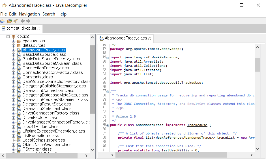Screen dimensions: 266x159
Task: Click code editor horizontal scroll-left arrow
Action: [112, 155]
